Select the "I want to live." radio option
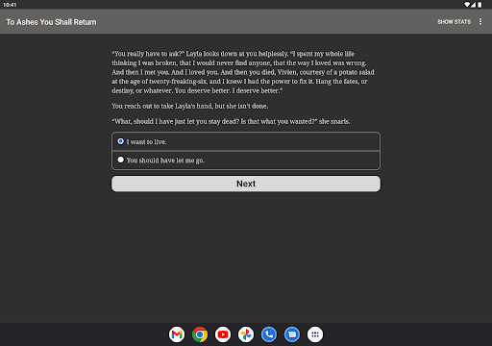This screenshot has height=346, width=492. (x=246, y=141)
